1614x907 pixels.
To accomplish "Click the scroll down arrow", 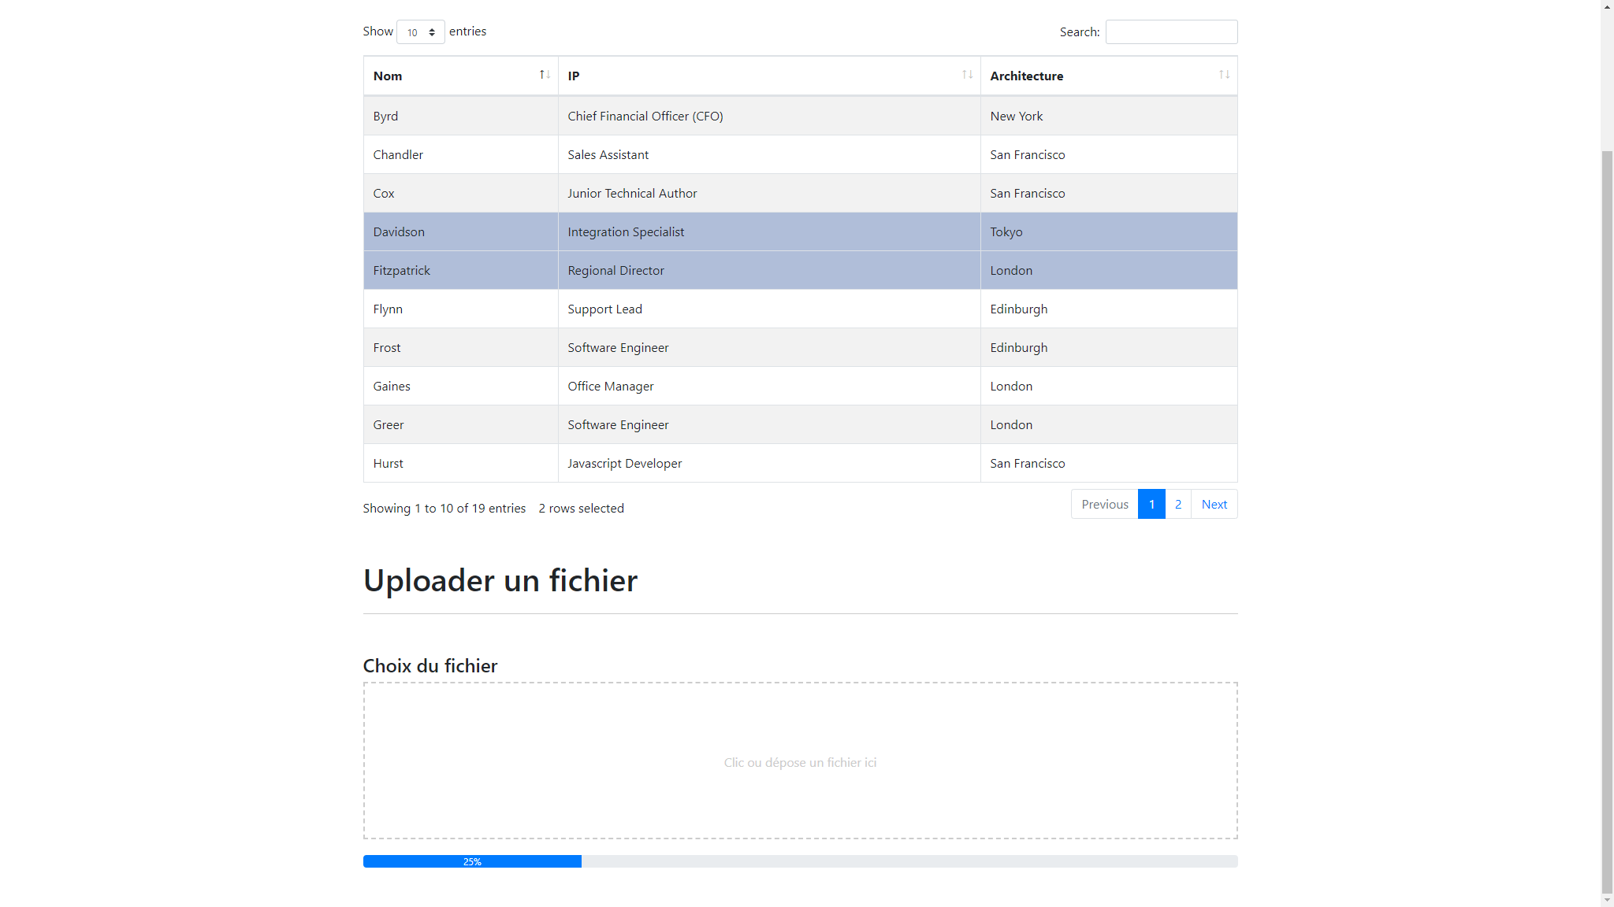I will coord(1607,900).
